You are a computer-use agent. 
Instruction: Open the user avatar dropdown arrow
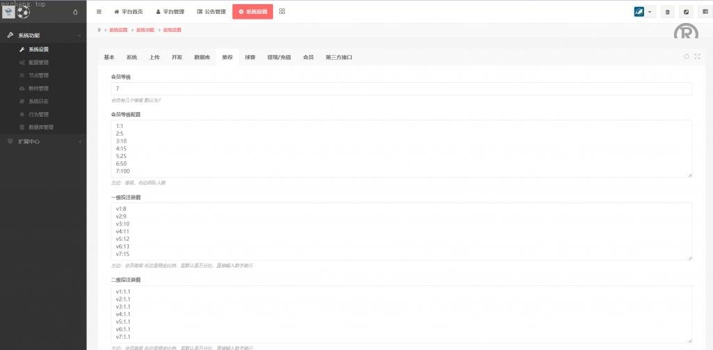pos(650,12)
